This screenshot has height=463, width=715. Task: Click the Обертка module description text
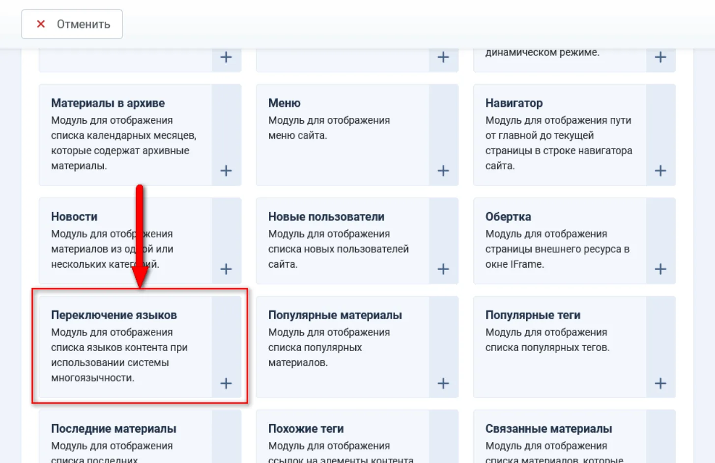click(557, 249)
